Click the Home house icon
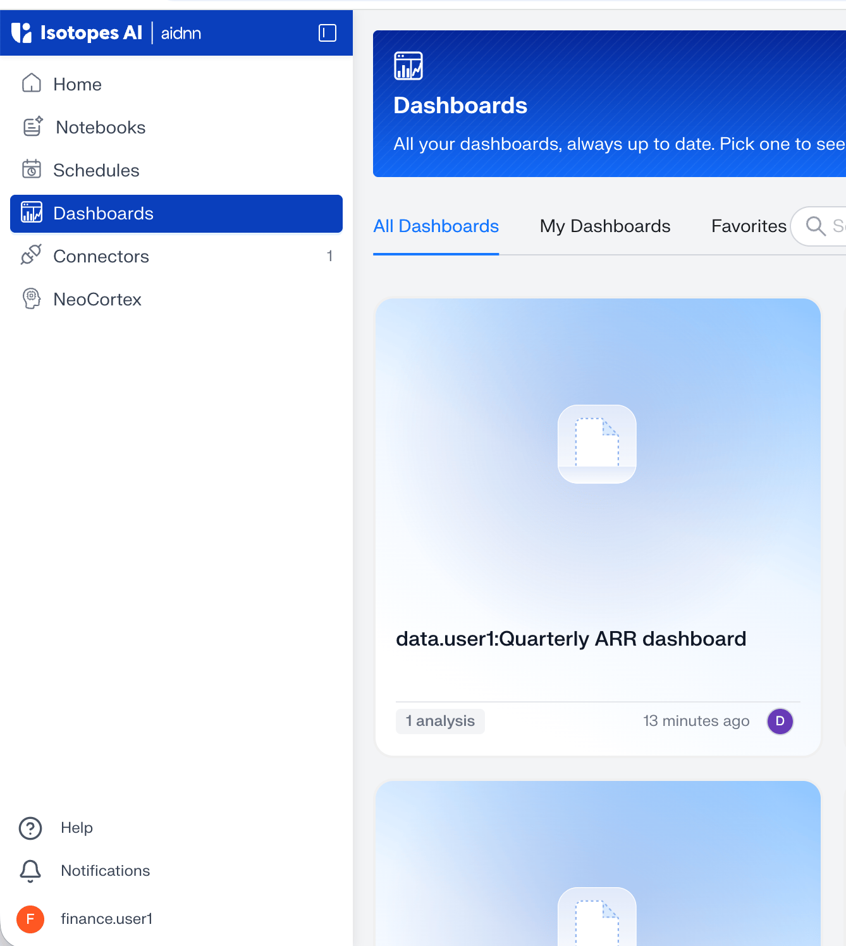Screen dimensions: 846x946 32,83
